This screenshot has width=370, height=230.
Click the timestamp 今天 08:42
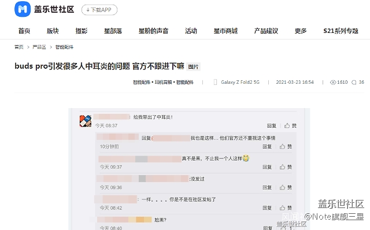pyautogui.click(x=111, y=208)
